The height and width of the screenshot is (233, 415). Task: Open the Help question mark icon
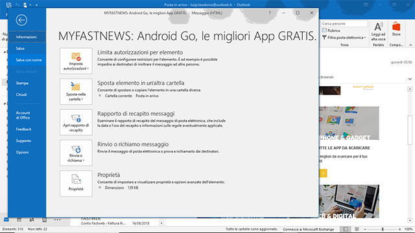point(270,13)
